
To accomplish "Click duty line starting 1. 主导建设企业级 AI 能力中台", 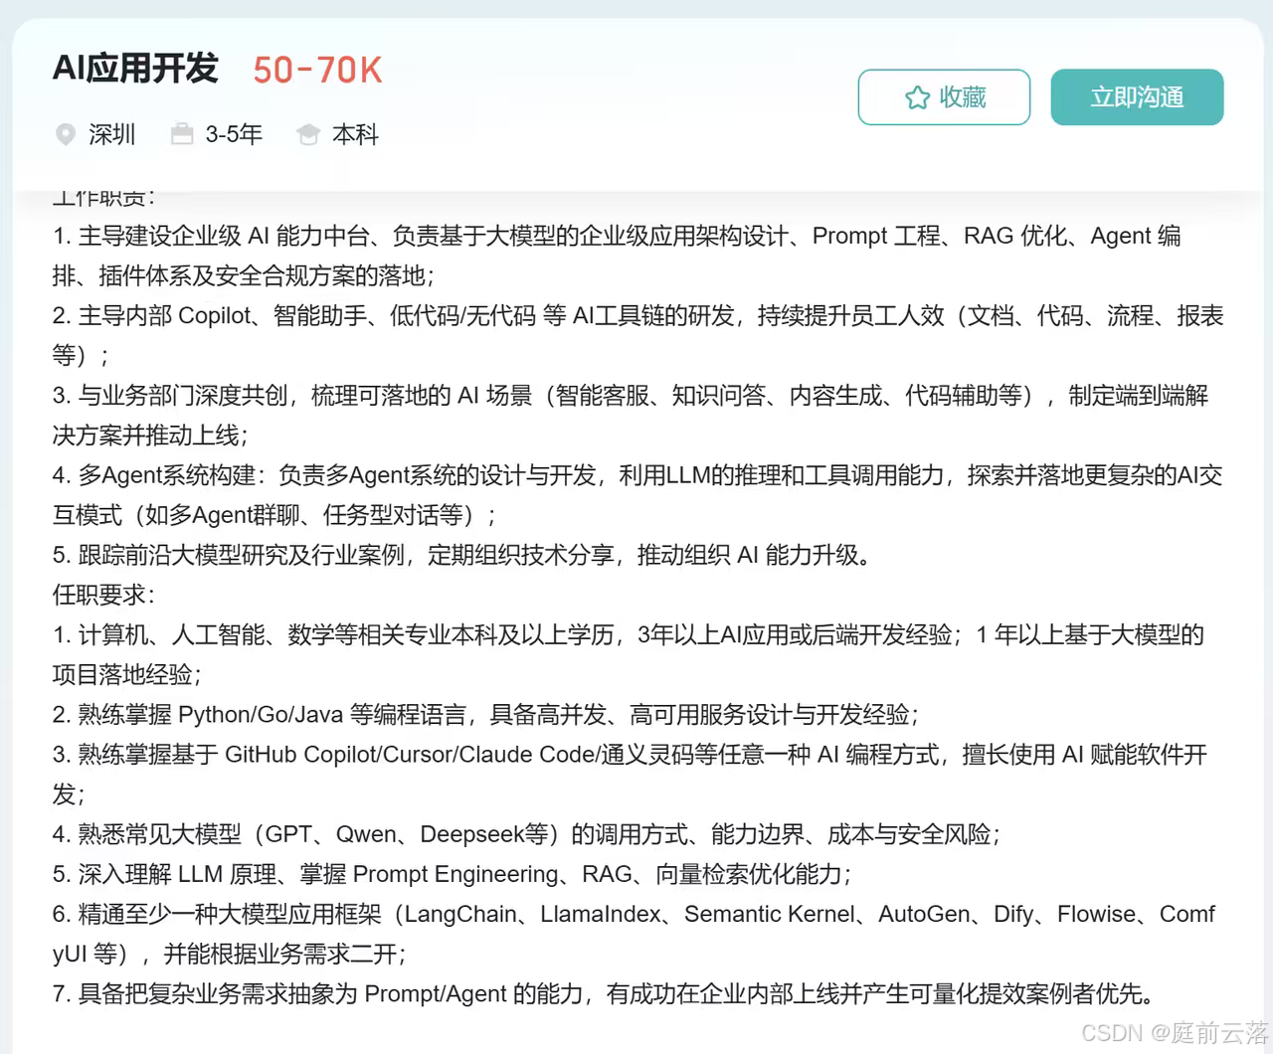I will 617,236.
